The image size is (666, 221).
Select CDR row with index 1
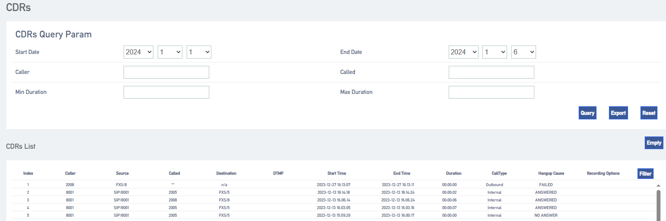point(333,185)
